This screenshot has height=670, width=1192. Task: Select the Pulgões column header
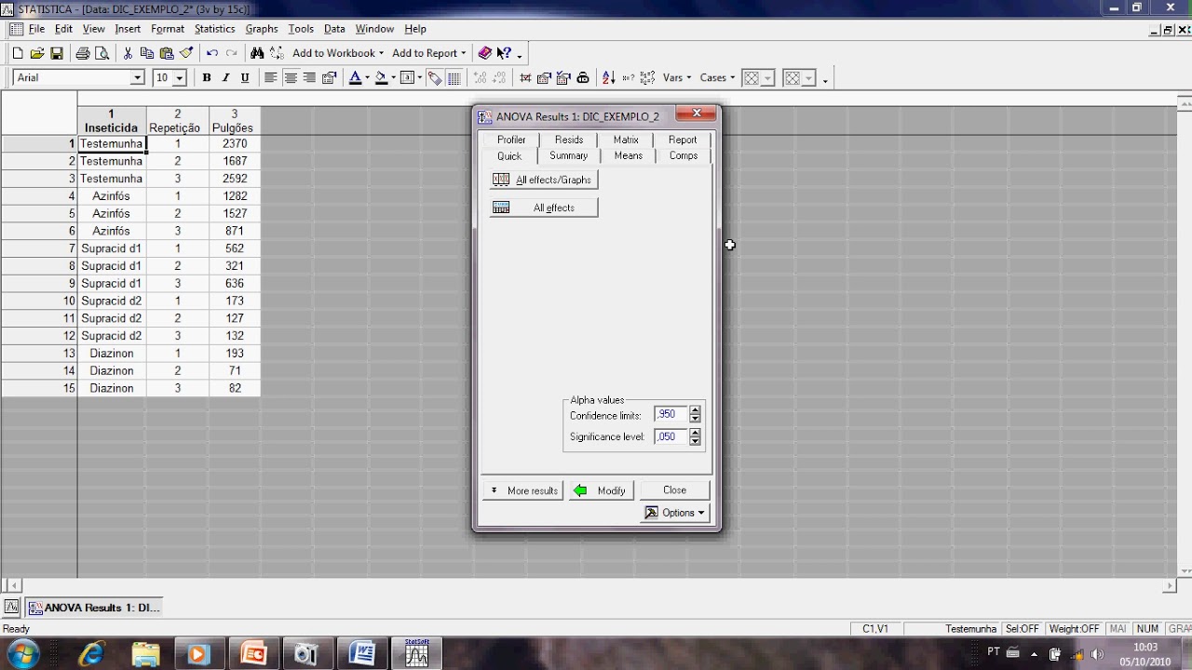point(233,121)
